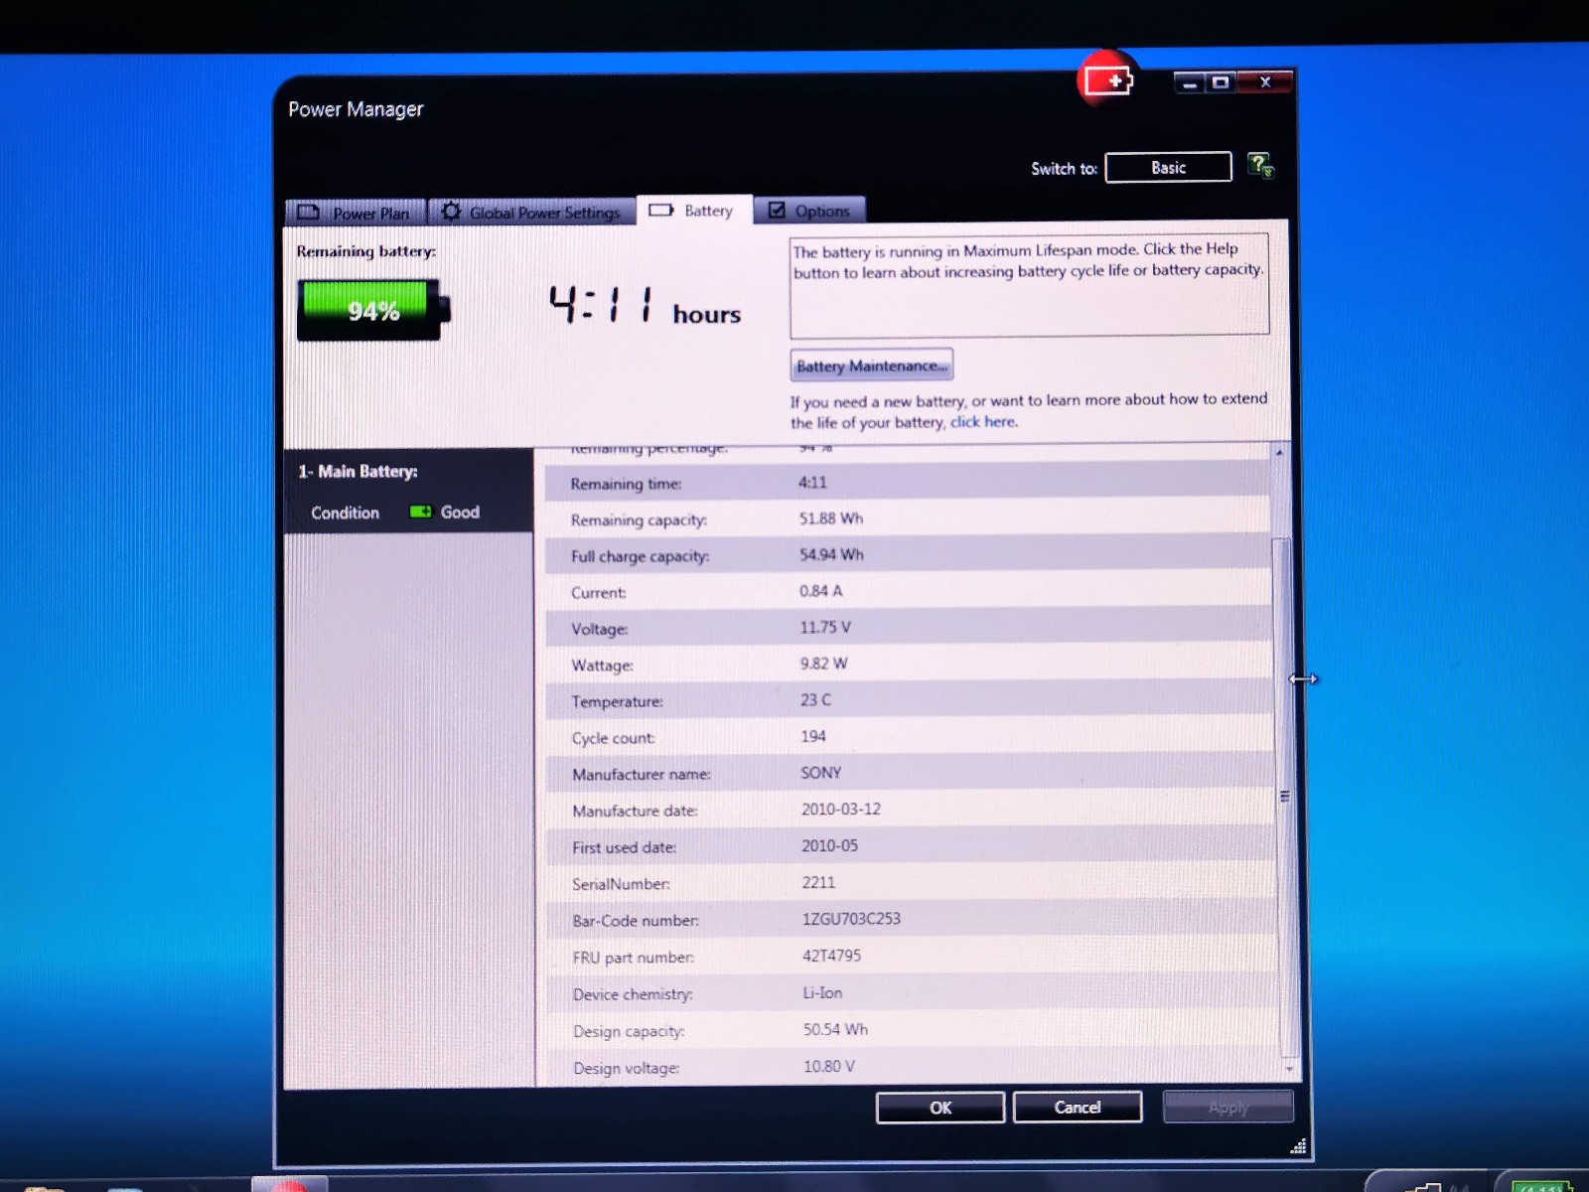
Task: Click the '4:11' remaining time value in table
Action: click(x=812, y=482)
